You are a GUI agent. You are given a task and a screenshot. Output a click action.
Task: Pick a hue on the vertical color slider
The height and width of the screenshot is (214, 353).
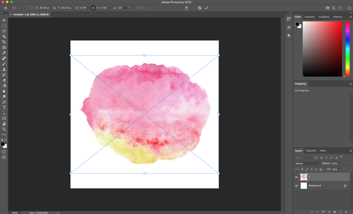(x=347, y=49)
